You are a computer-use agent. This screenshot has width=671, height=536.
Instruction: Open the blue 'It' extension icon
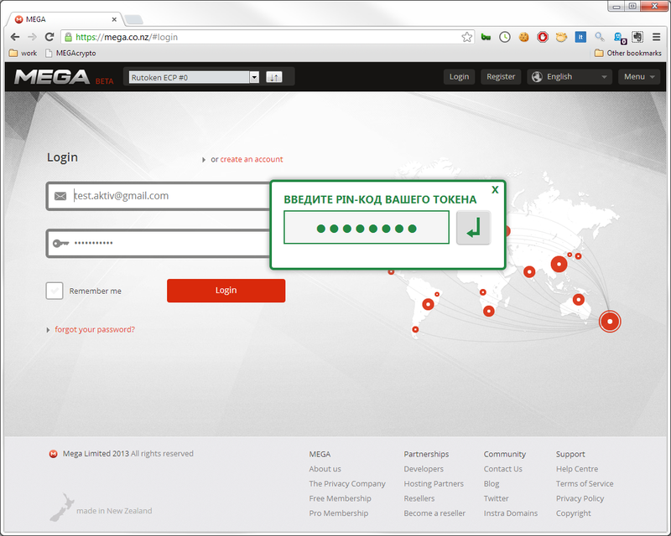[x=580, y=37]
